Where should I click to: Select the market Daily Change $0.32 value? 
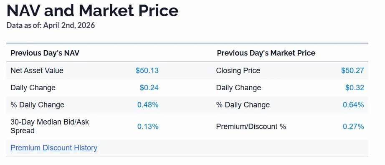click(x=355, y=88)
